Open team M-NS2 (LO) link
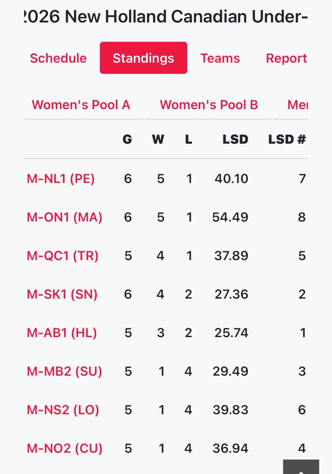The height and width of the screenshot is (474, 332). click(63, 410)
